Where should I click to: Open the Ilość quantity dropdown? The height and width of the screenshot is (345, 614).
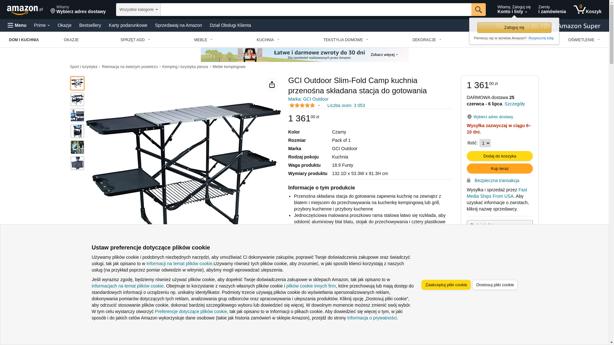tap(485, 143)
